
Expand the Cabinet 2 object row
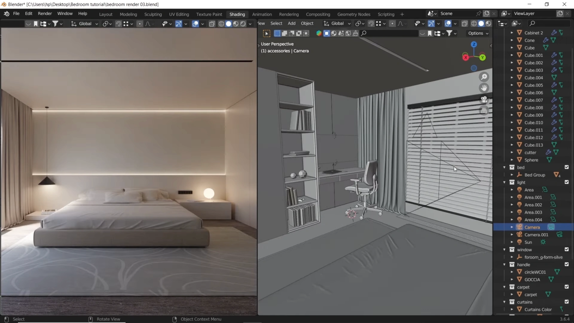pyautogui.click(x=512, y=33)
